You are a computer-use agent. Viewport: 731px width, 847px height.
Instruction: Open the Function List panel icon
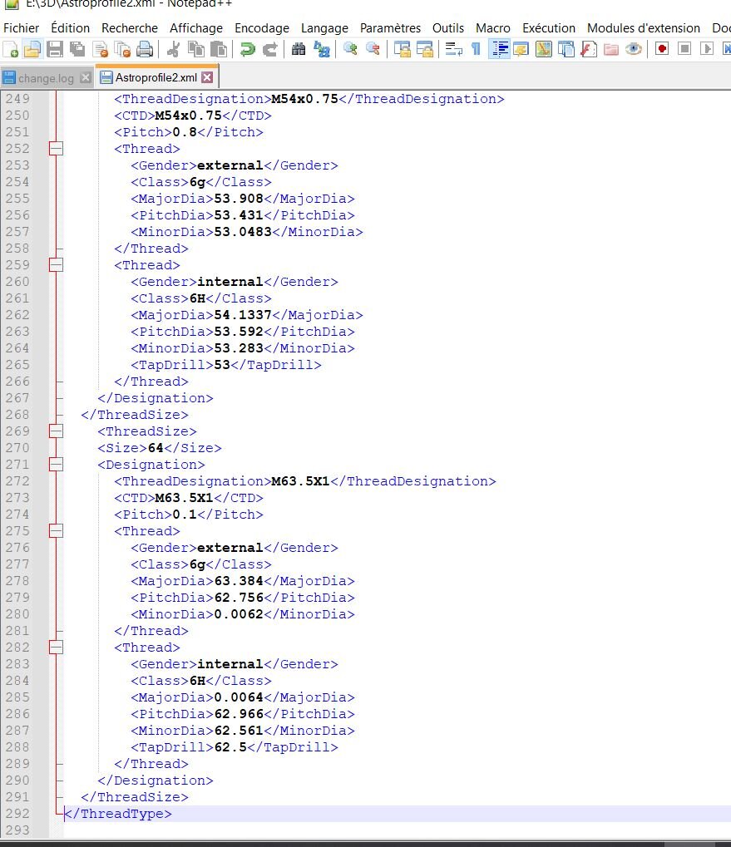(x=588, y=49)
